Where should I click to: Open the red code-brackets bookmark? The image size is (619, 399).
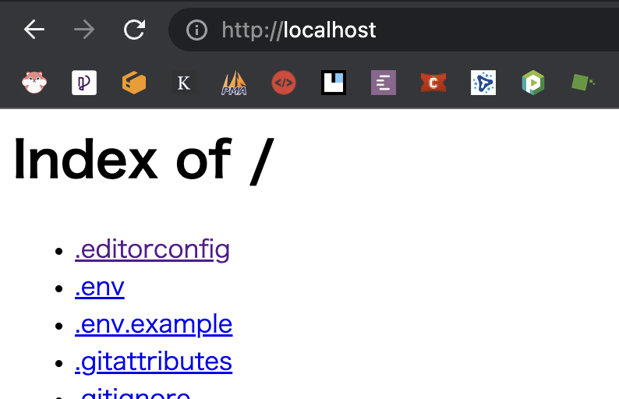[284, 82]
